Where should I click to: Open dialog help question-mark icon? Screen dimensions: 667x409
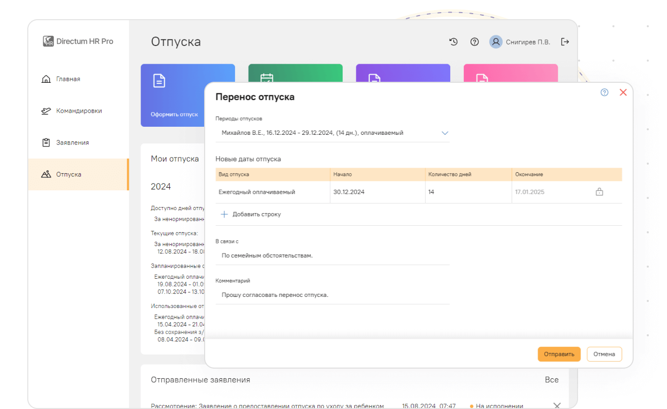click(604, 92)
